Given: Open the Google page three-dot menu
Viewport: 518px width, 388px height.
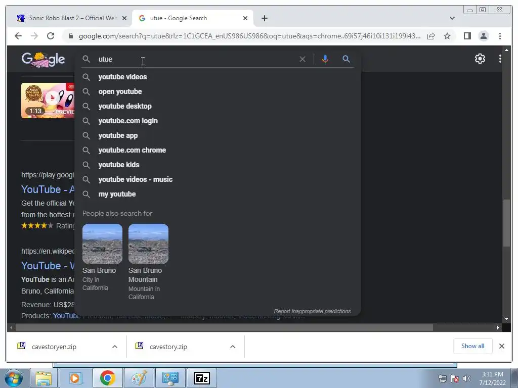Looking at the screenshot, I should [x=500, y=59].
